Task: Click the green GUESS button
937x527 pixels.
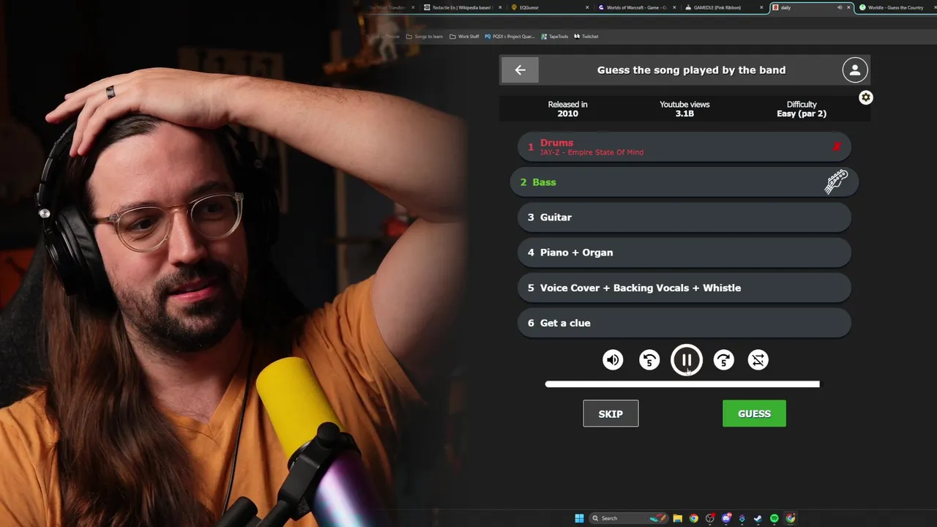Action: pyautogui.click(x=754, y=414)
